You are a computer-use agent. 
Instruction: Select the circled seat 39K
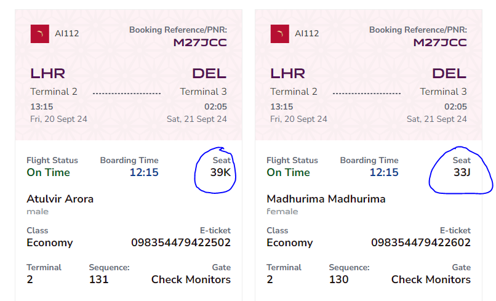point(220,172)
